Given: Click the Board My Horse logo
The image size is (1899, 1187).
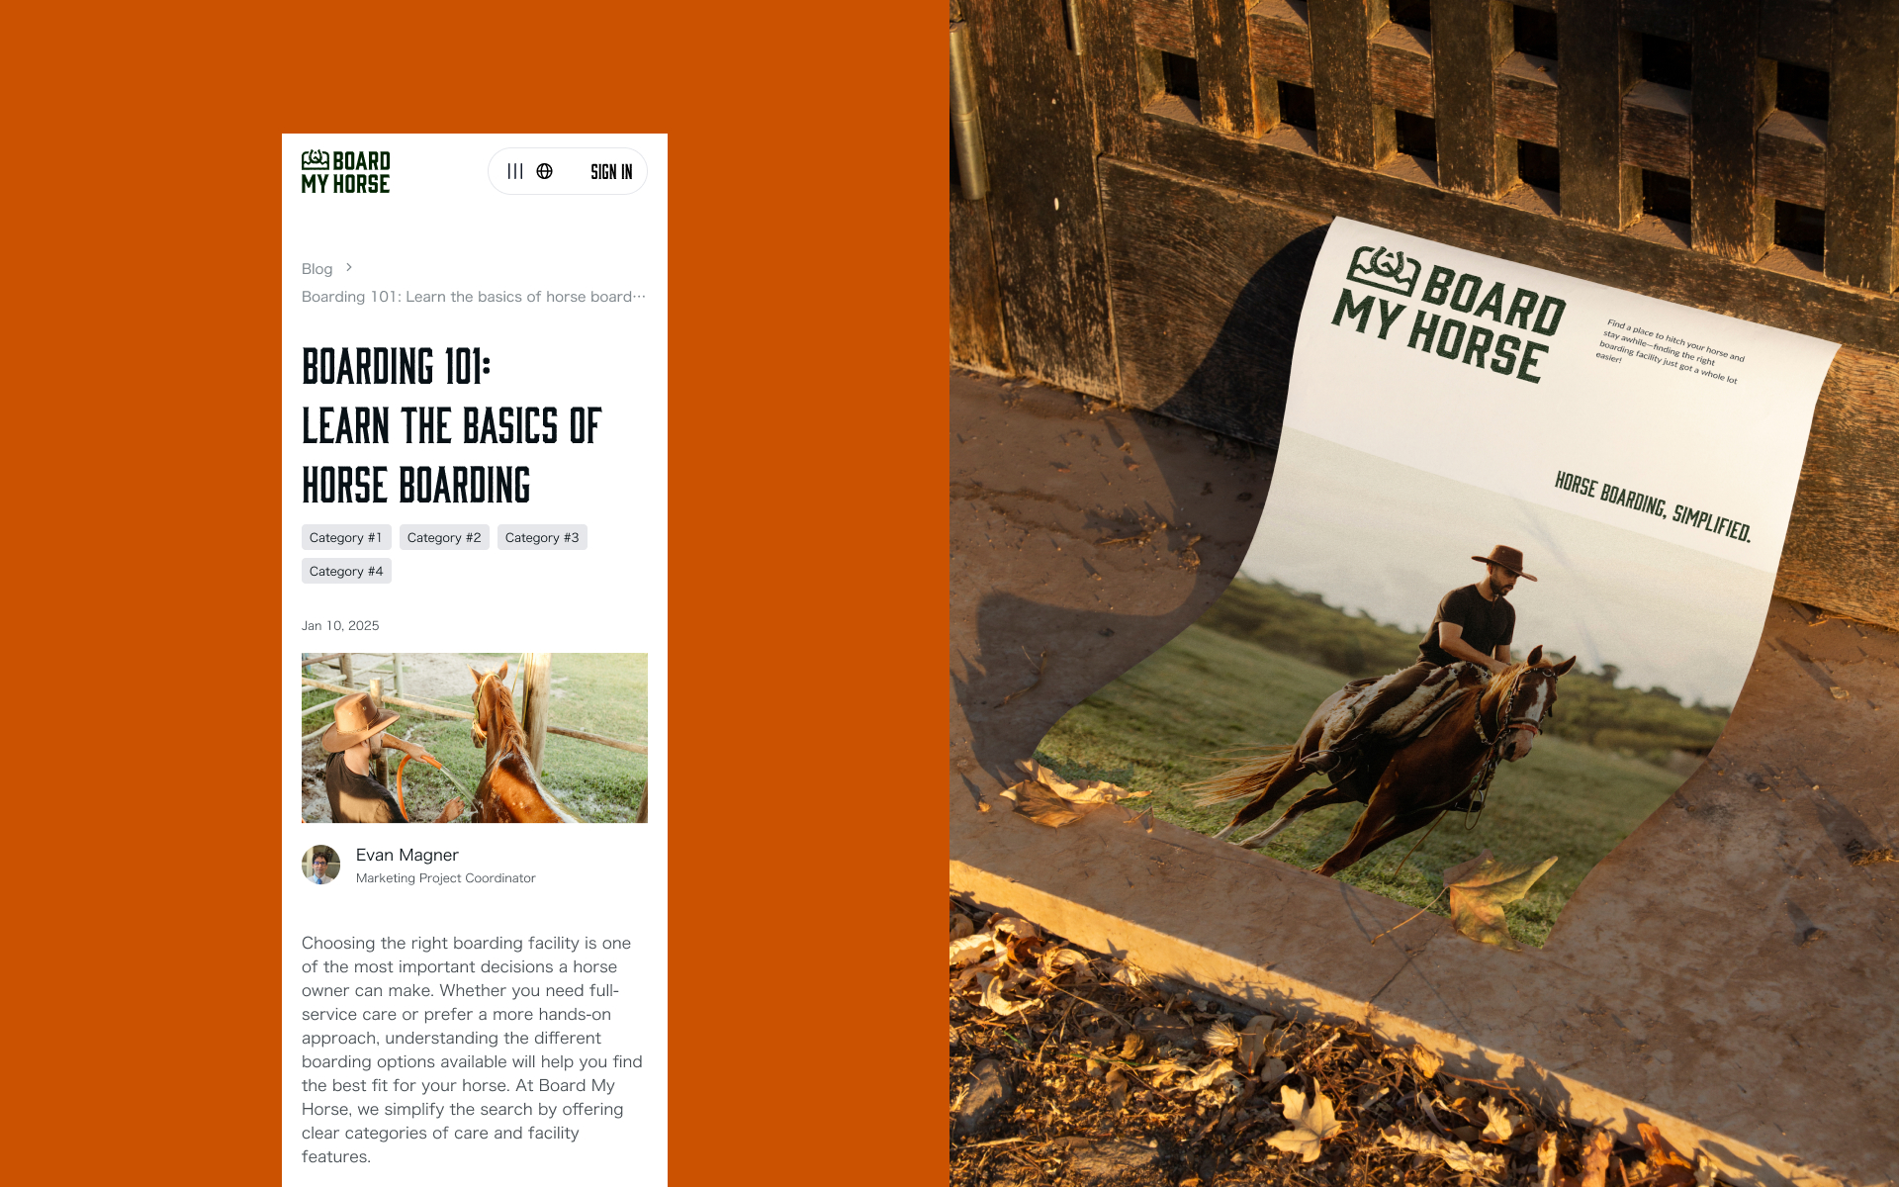Looking at the screenshot, I should (345, 172).
